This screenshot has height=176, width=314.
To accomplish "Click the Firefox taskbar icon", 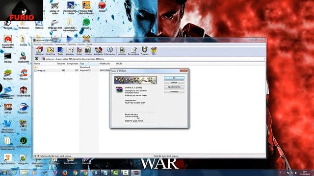I will [65, 173].
